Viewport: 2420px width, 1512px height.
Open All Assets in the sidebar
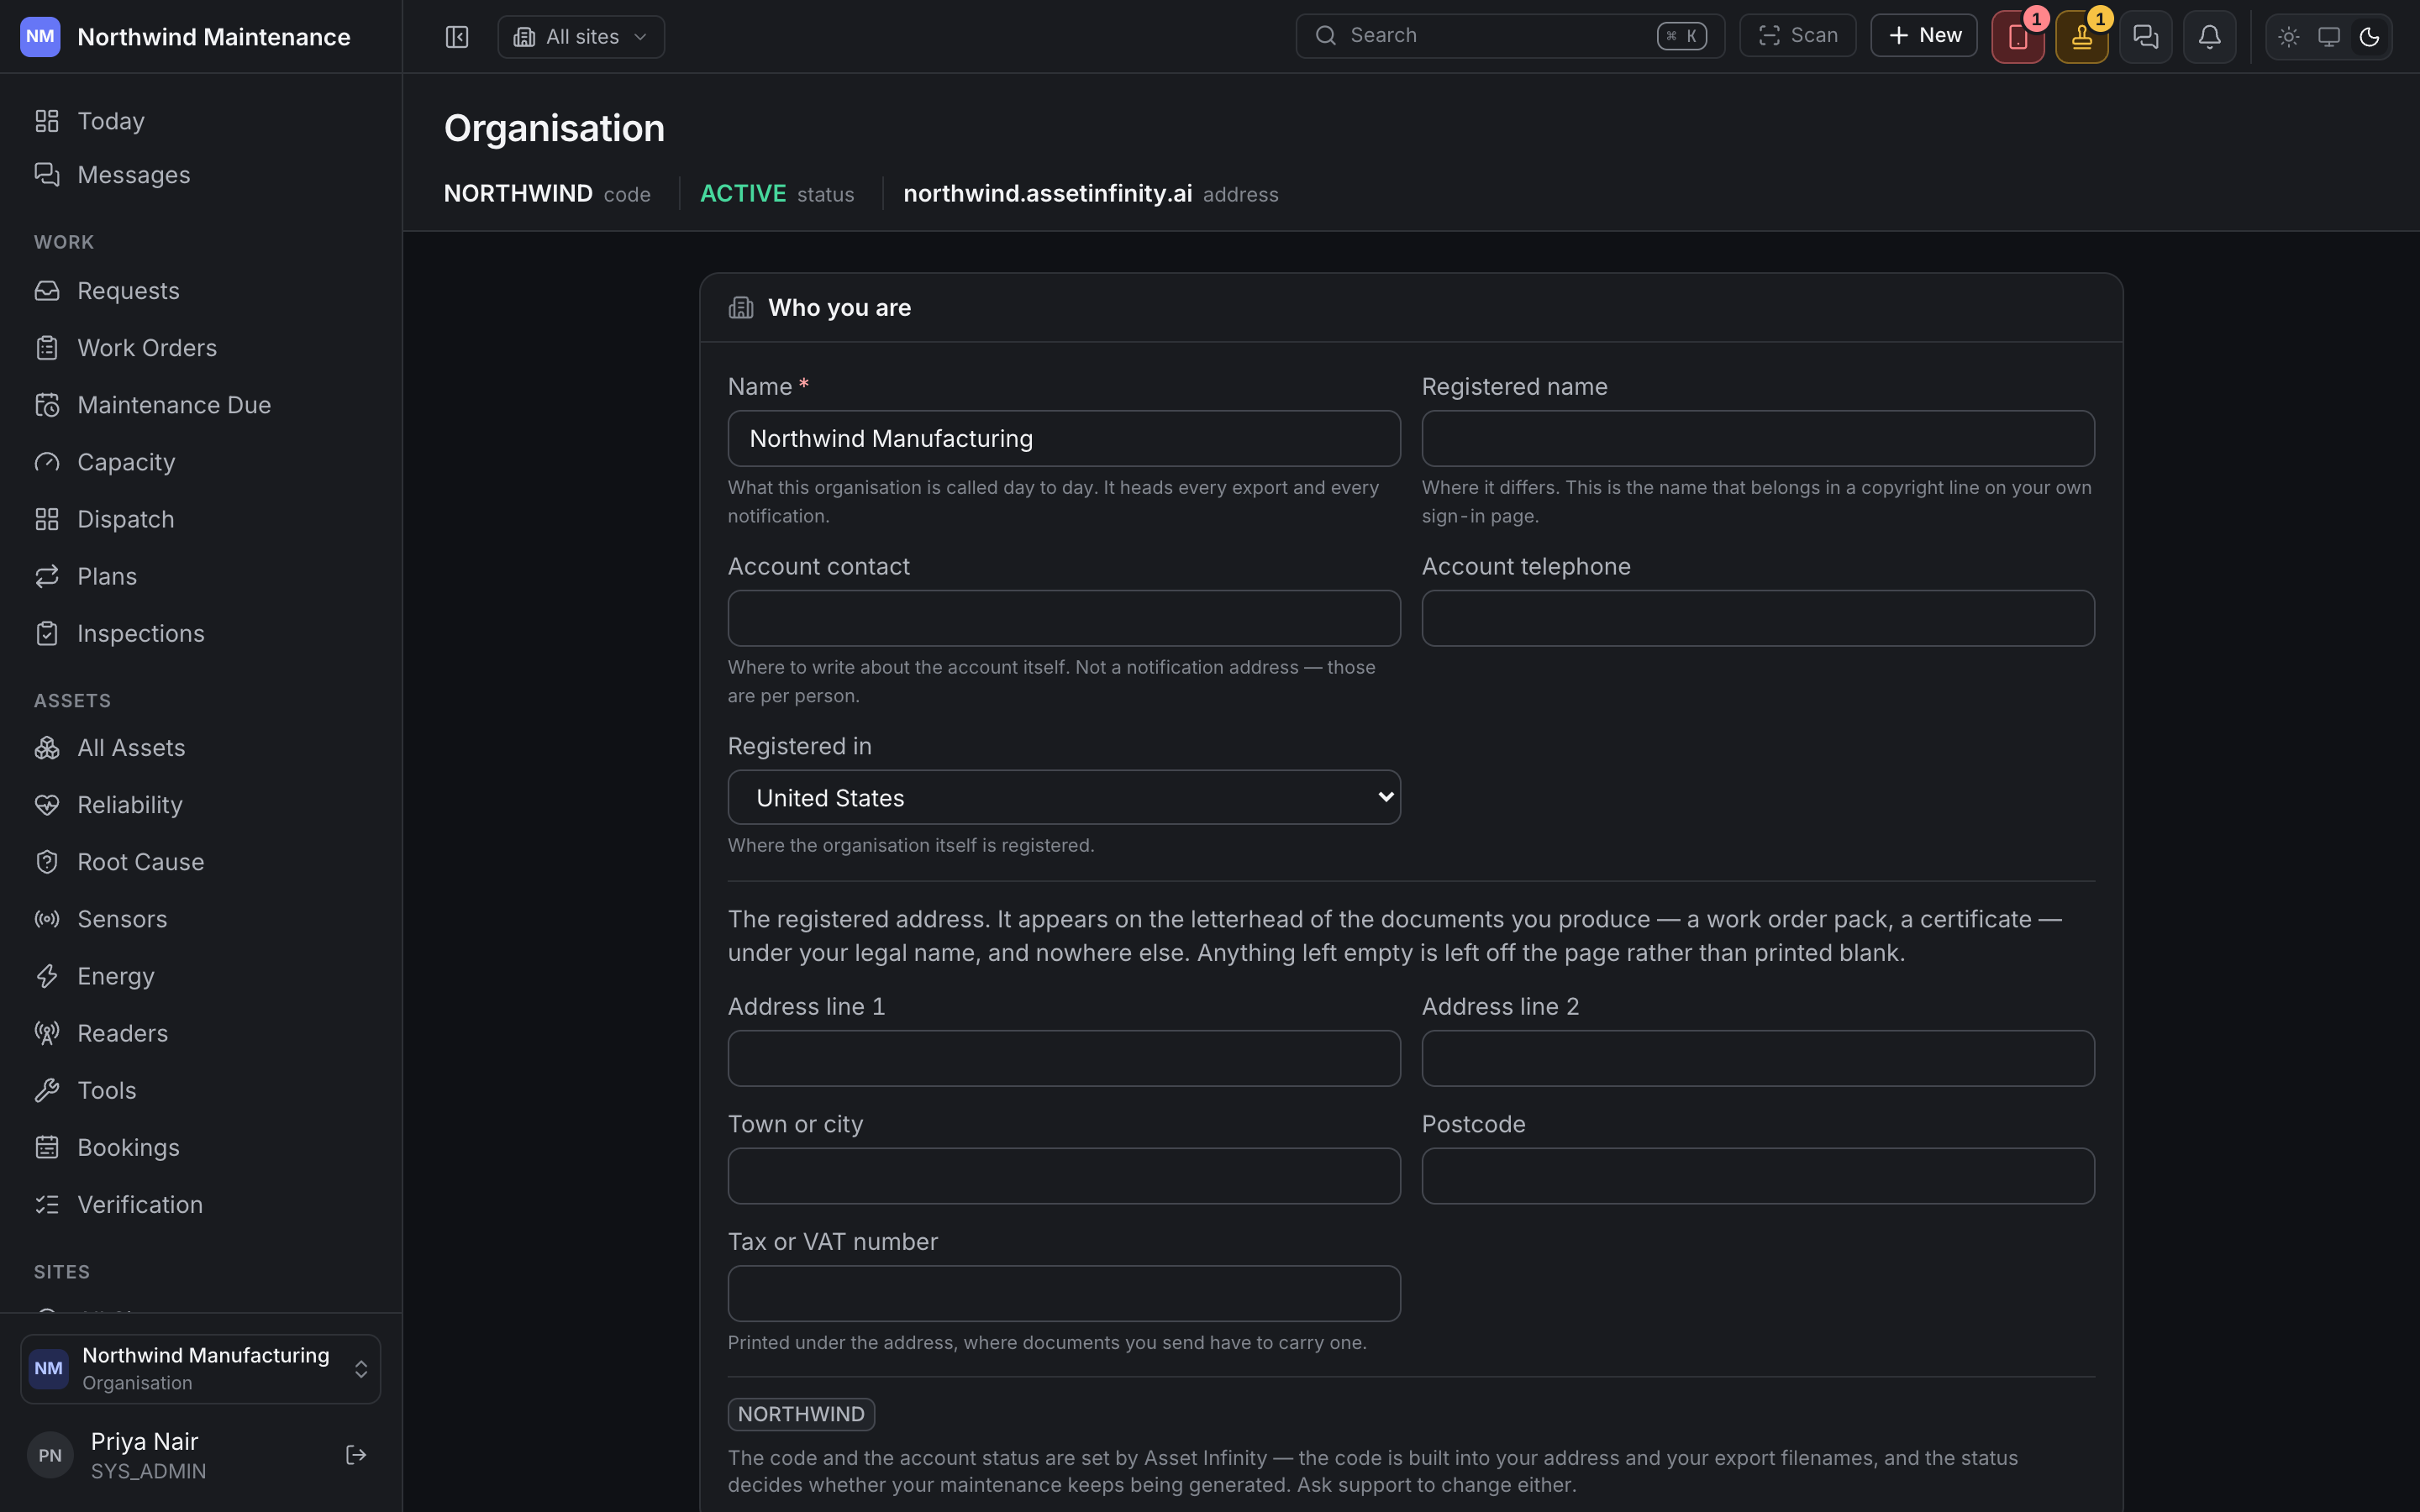201,748
